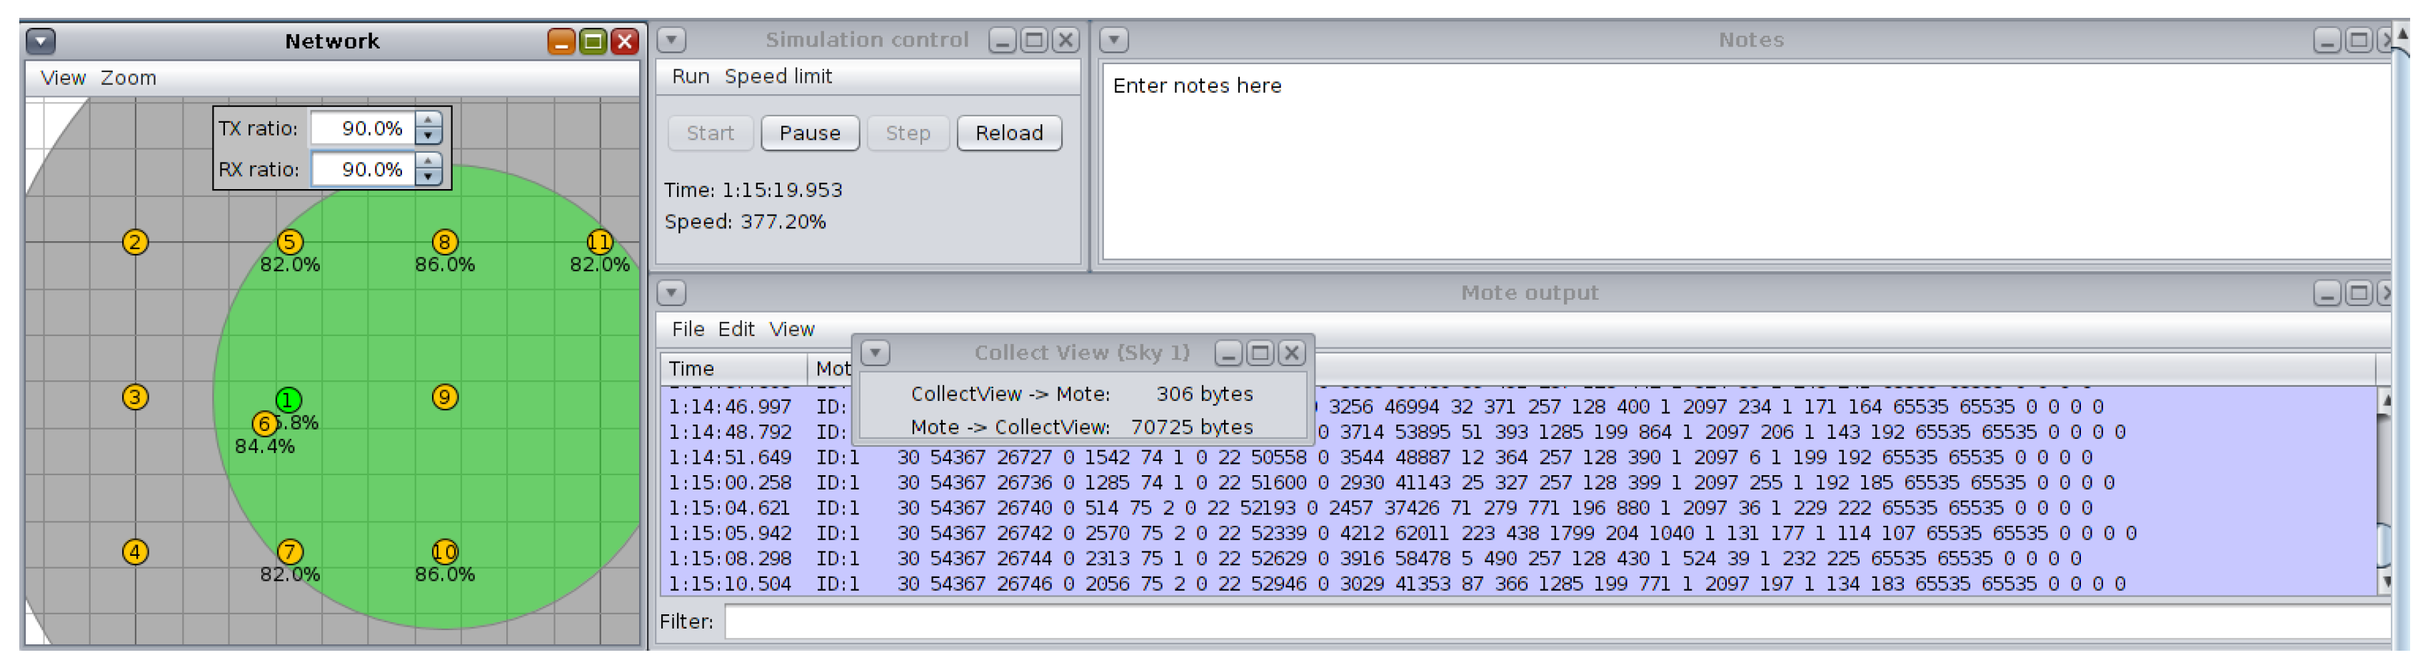Close the Network window
Image resolution: width=2428 pixels, height=670 pixels.
point(624,41)
